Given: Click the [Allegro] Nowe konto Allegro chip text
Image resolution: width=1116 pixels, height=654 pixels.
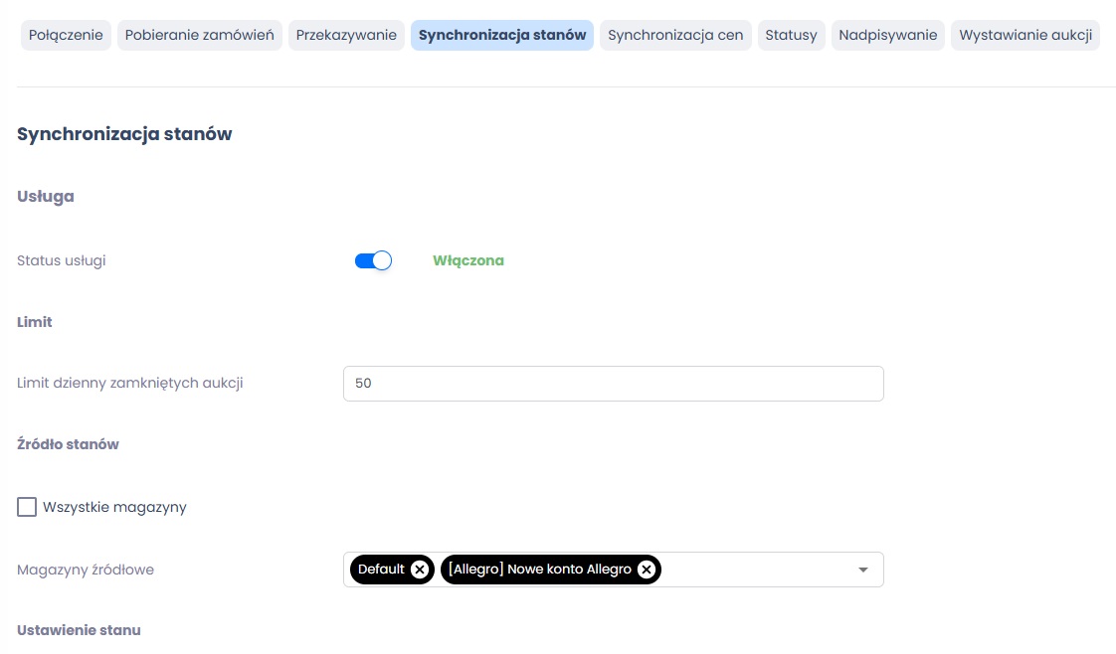Looking at the screenshot, I should [x=539, y=570].
